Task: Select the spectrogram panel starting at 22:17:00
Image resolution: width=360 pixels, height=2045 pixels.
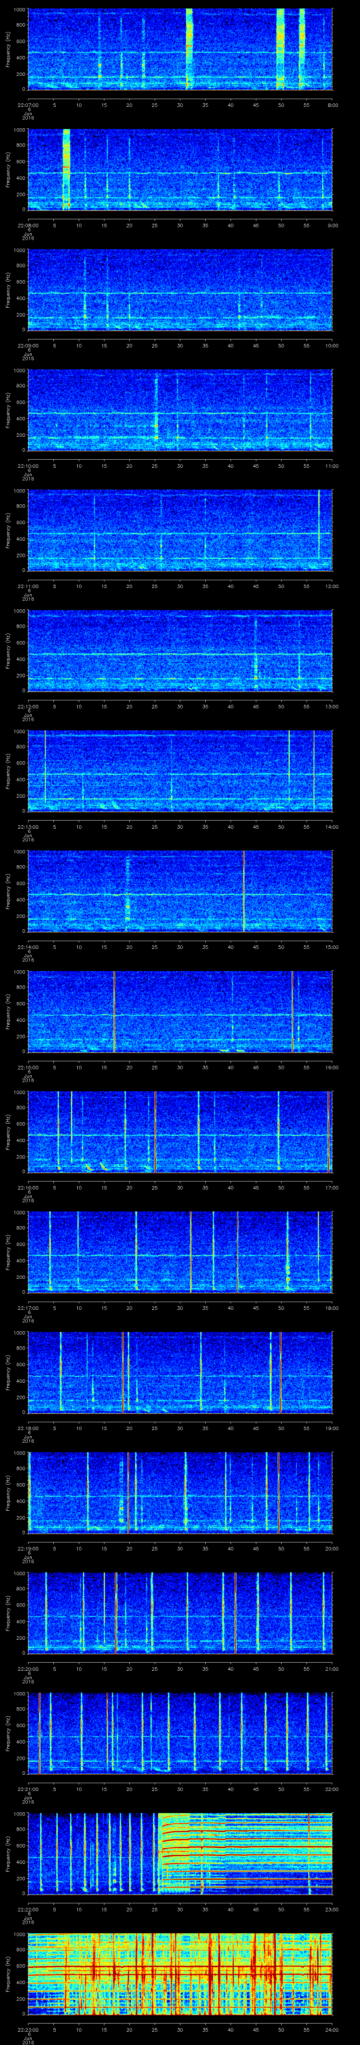Action: tap(180, 1252)
